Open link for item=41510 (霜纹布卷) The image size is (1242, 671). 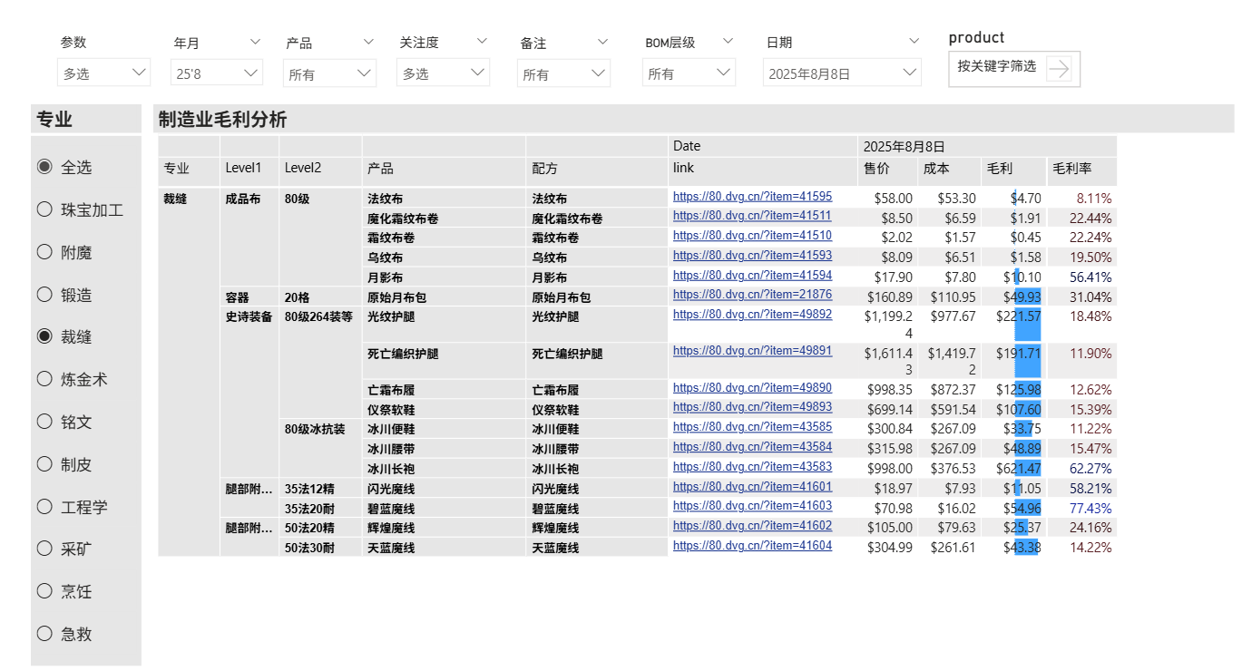[752, 235]
